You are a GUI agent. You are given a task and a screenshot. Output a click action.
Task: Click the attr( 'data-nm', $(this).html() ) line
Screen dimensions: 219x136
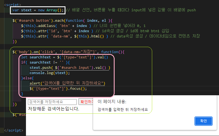click(65, 36)
